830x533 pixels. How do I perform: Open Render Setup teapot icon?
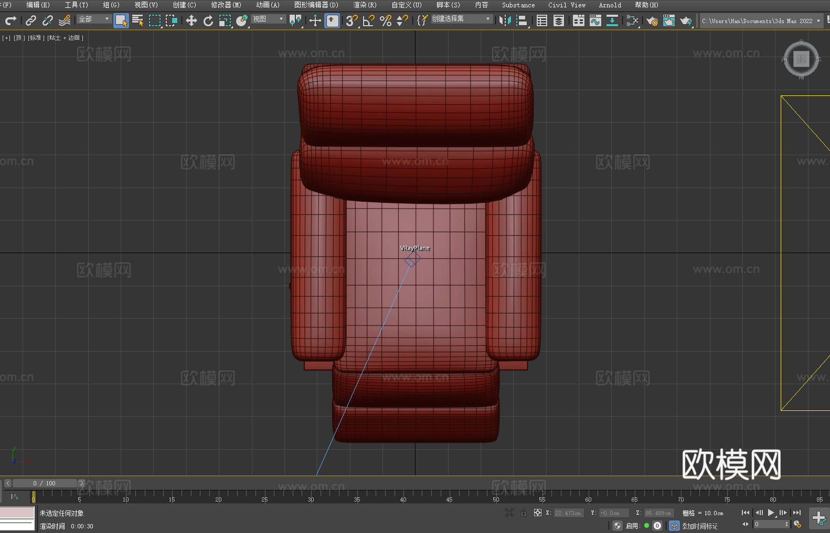652,20
